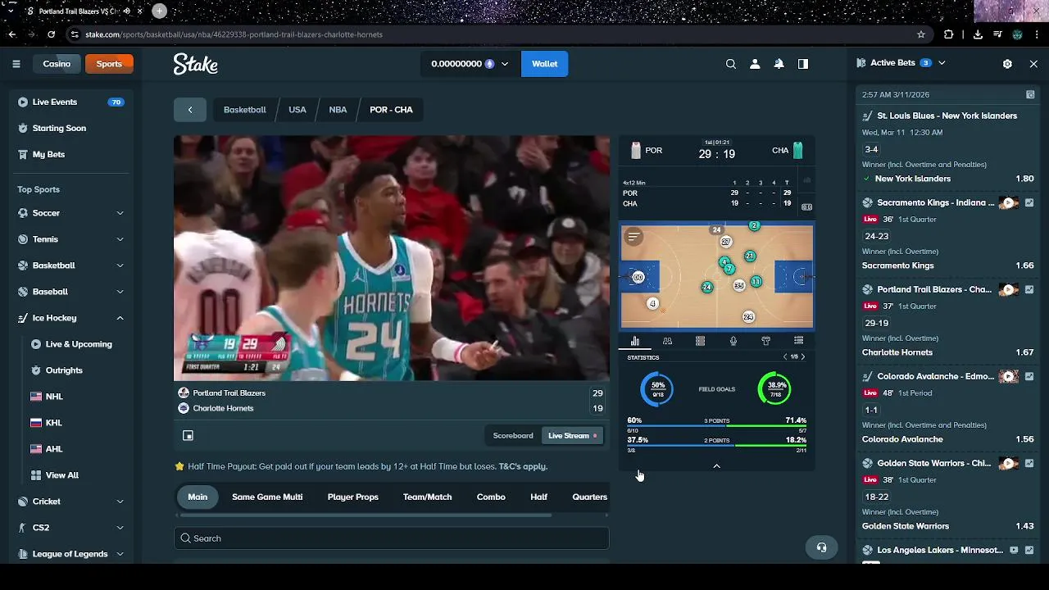Go to previous statistics page arrow

point(785,357)
